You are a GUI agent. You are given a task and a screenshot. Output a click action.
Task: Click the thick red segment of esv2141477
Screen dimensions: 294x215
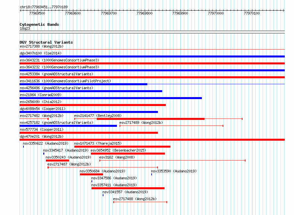(151, 119)
